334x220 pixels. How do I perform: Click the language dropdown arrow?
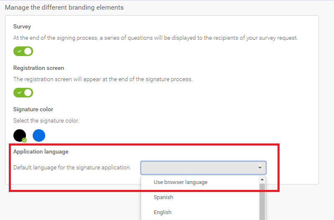click(x=260, y=167)
